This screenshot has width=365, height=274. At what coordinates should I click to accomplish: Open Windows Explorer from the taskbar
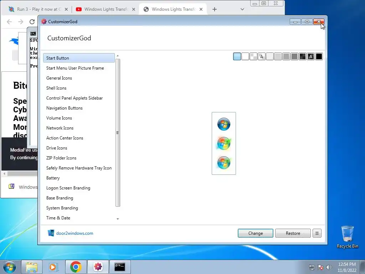pos(32,267)
